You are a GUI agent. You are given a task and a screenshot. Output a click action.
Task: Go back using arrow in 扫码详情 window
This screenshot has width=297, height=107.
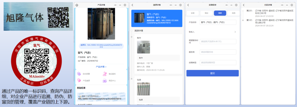pyautogui.click(x=244, y=5)
